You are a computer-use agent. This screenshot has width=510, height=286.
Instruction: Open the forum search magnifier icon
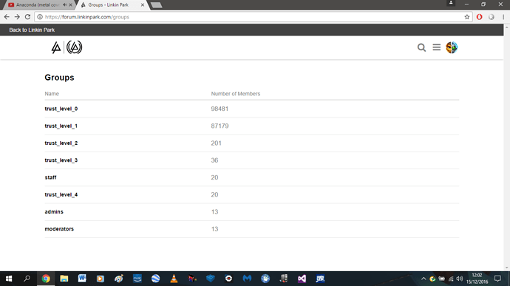pyautogui.click(x=421, y=47)
